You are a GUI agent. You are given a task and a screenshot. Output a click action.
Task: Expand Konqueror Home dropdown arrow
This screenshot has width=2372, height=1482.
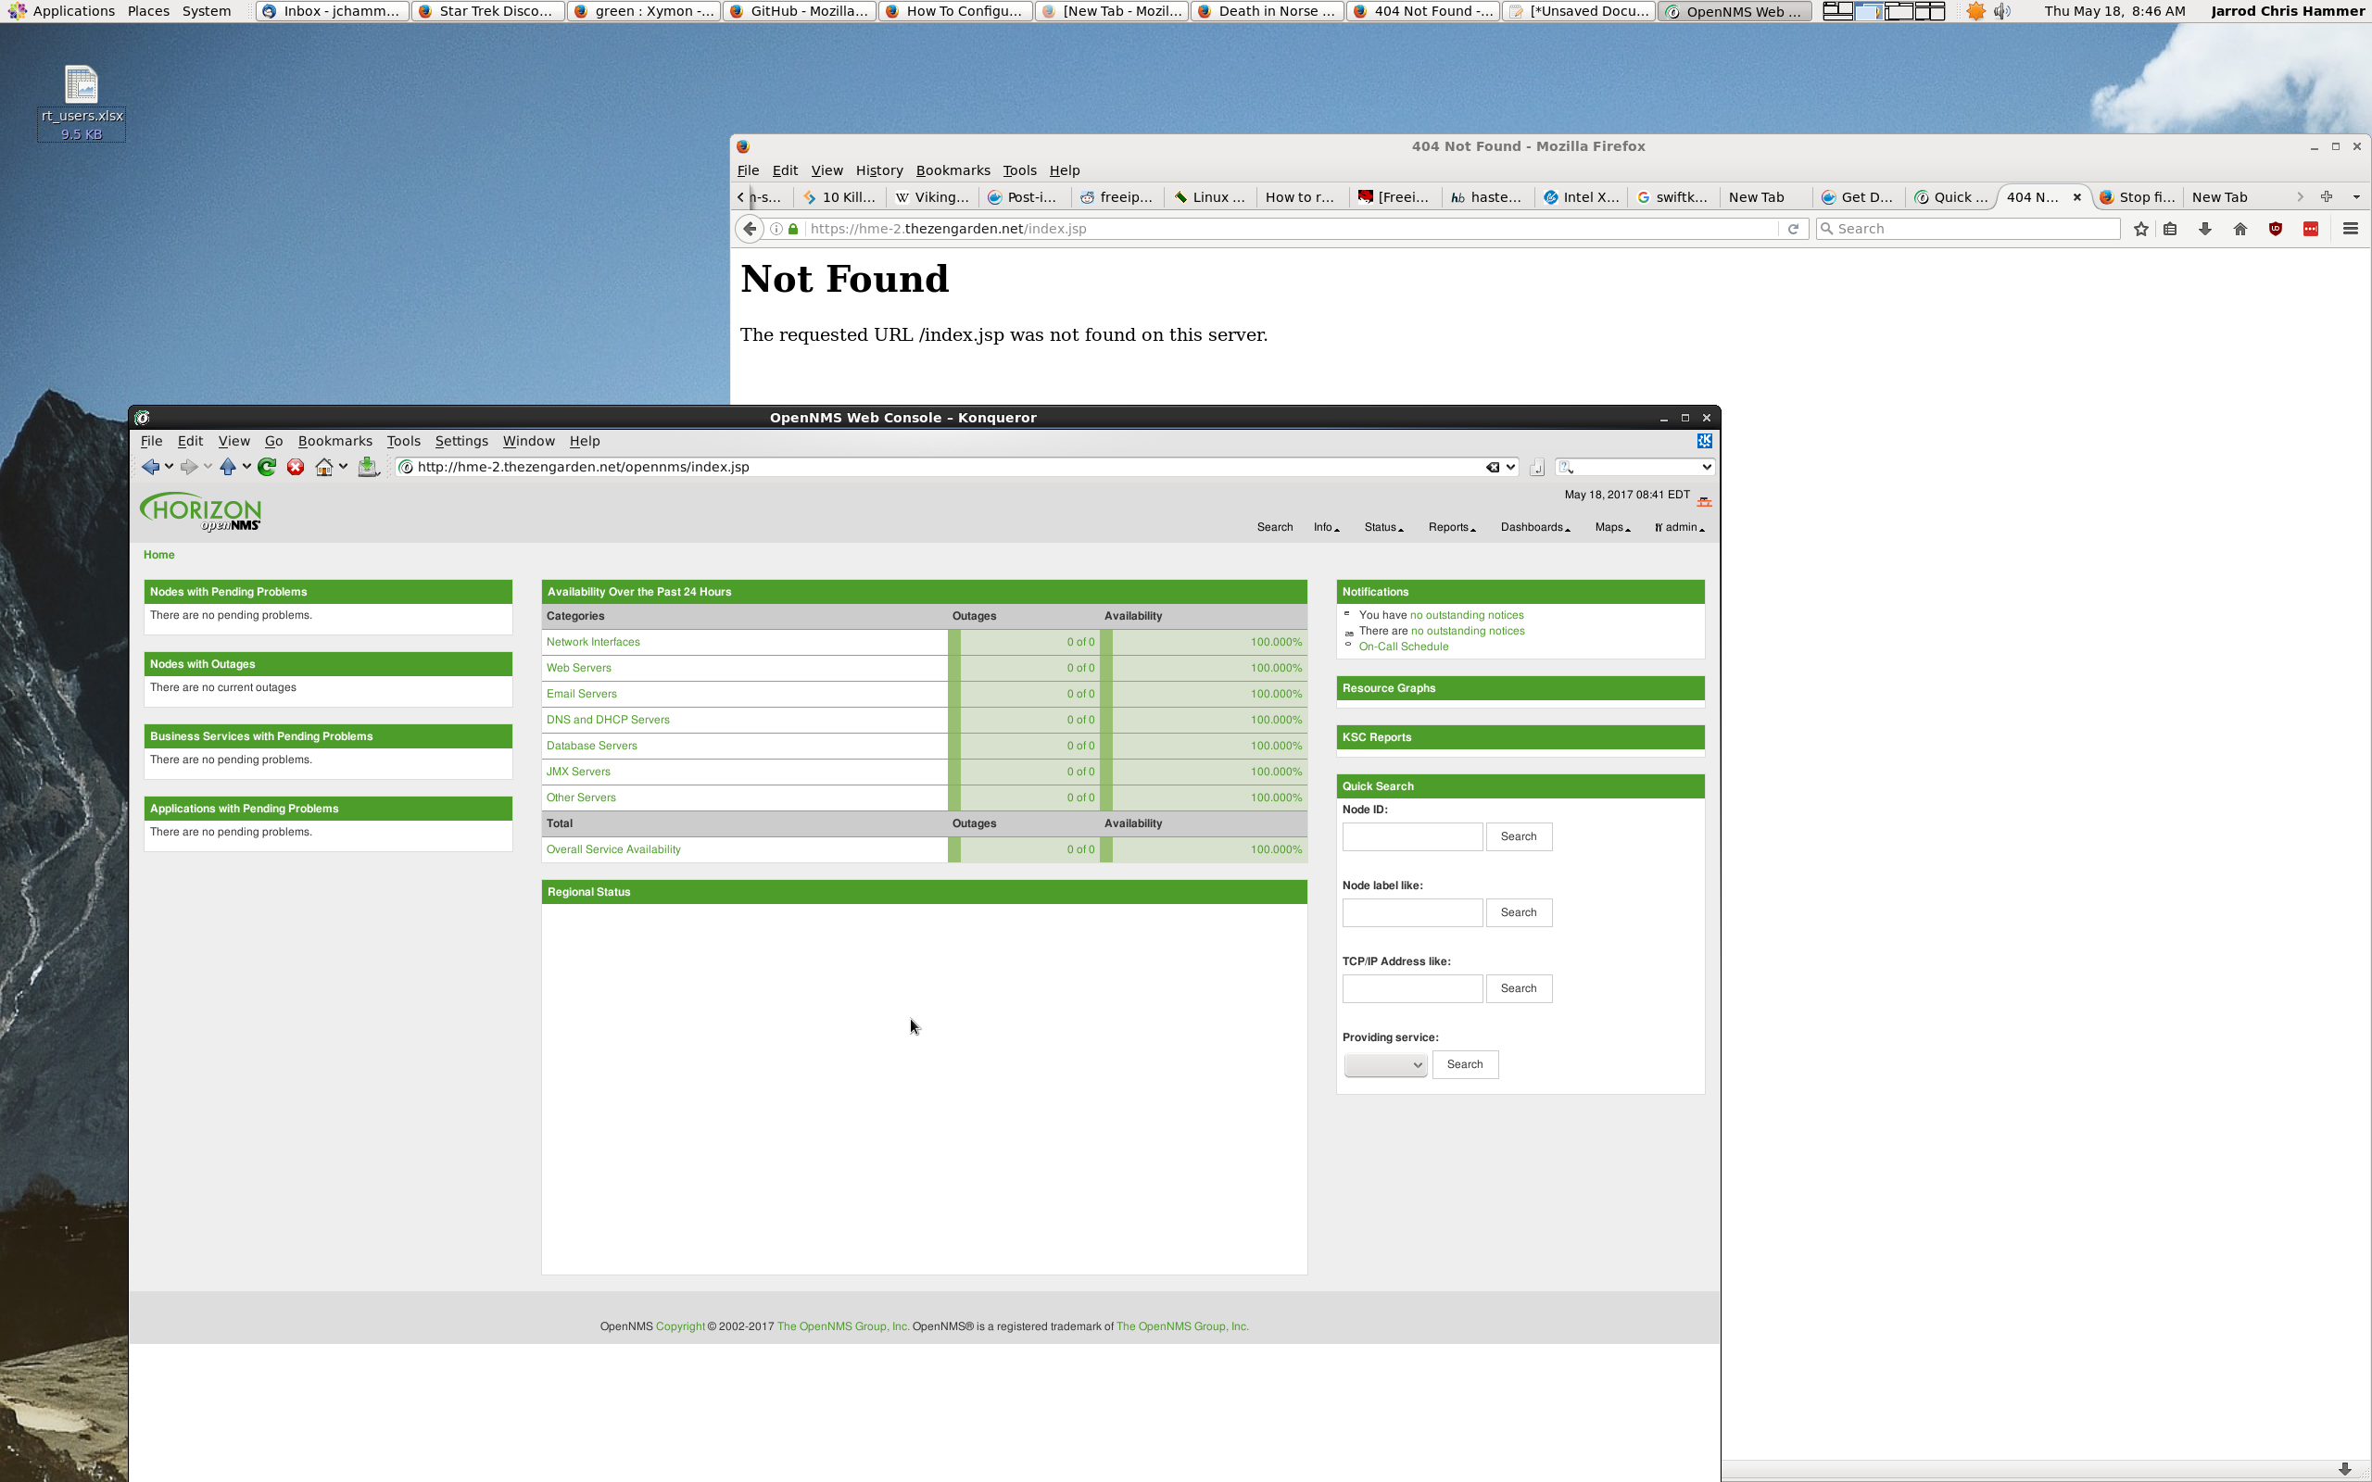(x=343, y=467)
